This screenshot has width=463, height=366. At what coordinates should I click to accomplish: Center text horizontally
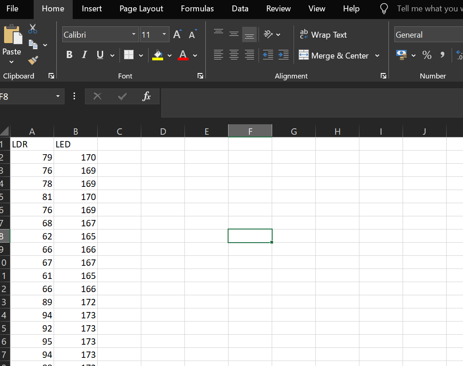234,55
